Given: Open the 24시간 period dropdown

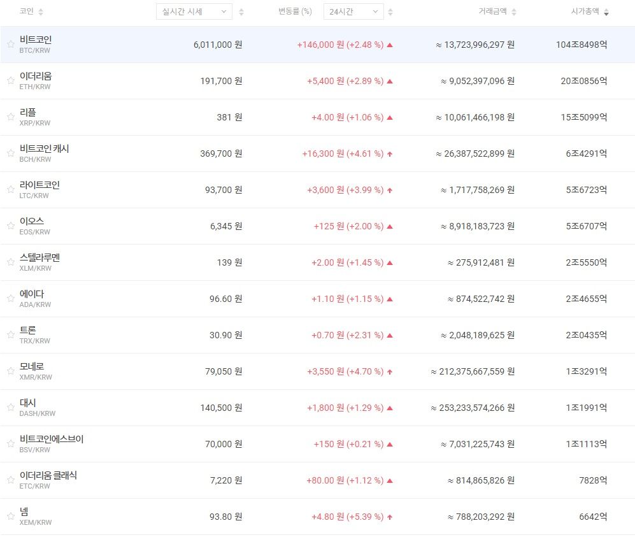Looking at the screenshot, I should click(353, 11).
